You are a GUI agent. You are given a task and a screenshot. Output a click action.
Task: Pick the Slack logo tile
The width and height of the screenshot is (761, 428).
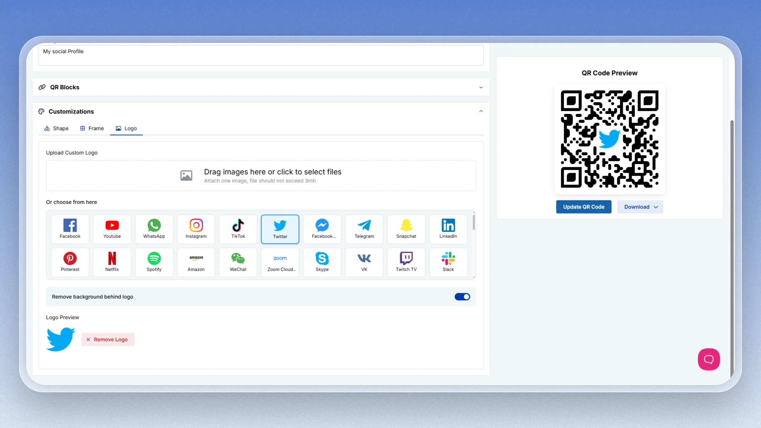(448, 262)
